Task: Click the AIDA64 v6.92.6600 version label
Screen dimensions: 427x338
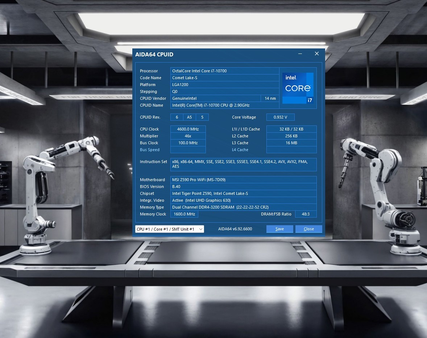Action: click(235, 229)
